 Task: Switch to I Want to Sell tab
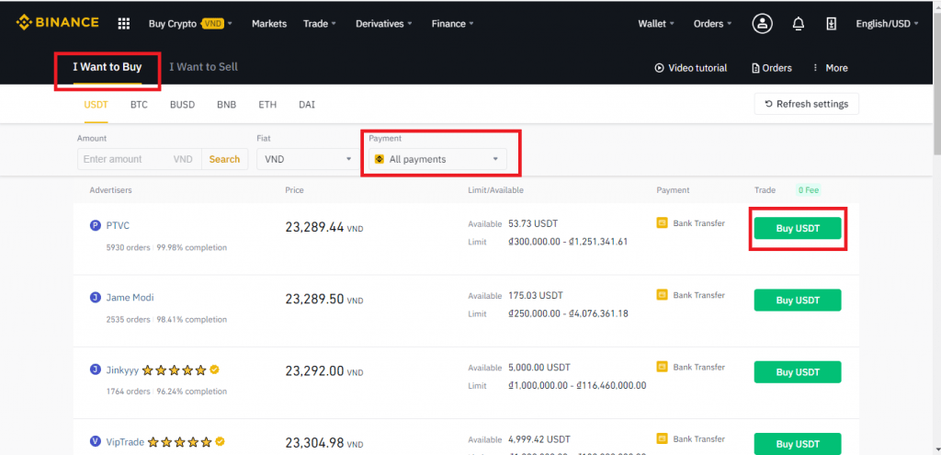[x=203, y=67]
